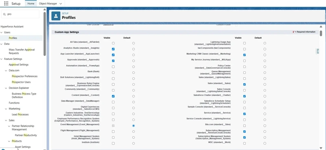Uncheck Visible for Analytics Studio

(113, 49)
